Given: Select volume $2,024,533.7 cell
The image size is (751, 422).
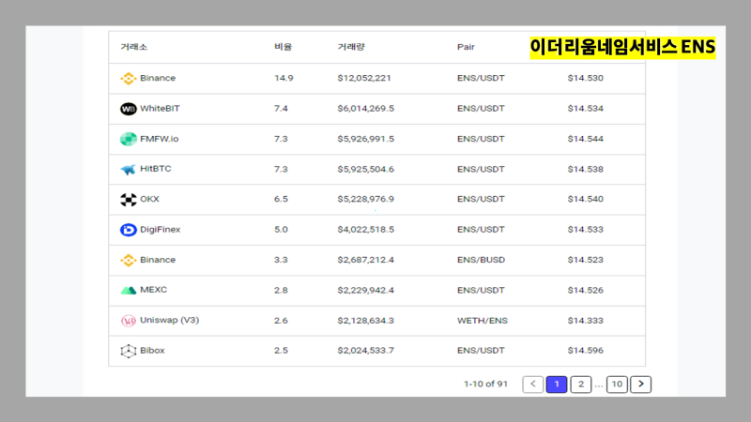Looking at the screenshot, I should [365, 351].
